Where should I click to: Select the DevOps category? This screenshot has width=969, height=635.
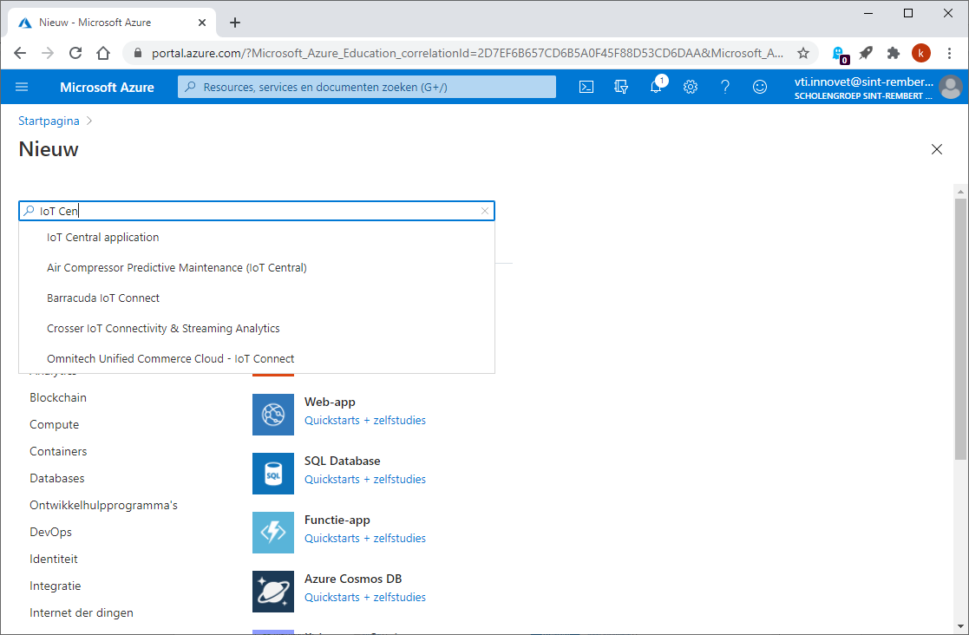(x=50, y=533)
